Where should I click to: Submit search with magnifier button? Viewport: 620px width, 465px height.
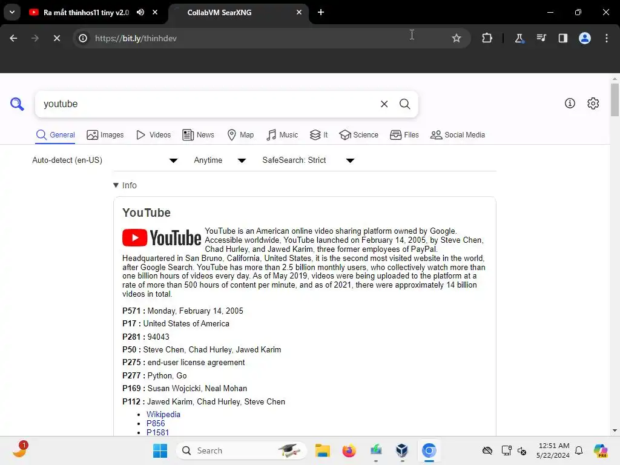404,104
